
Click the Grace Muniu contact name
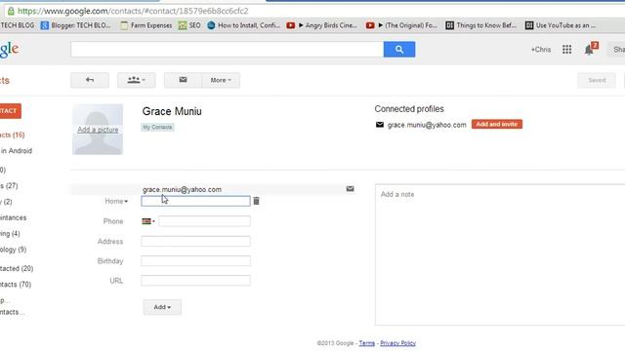coord(172,111)
